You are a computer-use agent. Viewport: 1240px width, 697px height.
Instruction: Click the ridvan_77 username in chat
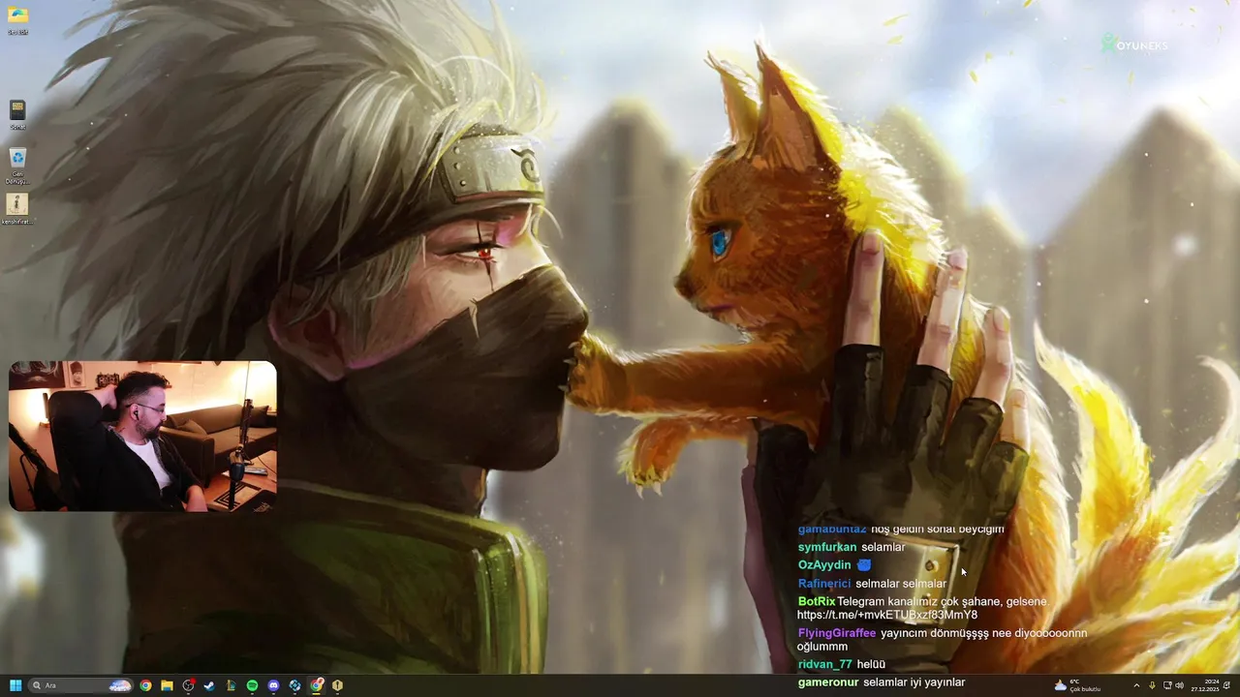click(x=825, y=664)
